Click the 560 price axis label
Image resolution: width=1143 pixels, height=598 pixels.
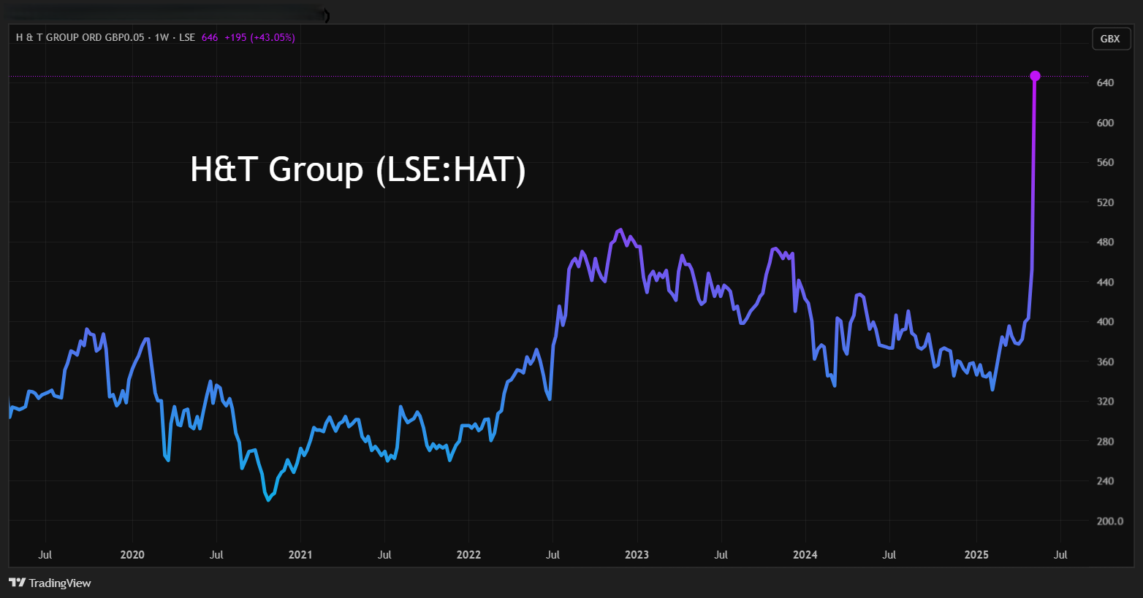[x=1105, y=162]
